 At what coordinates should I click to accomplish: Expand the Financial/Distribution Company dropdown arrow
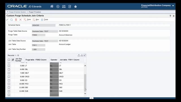173,6
